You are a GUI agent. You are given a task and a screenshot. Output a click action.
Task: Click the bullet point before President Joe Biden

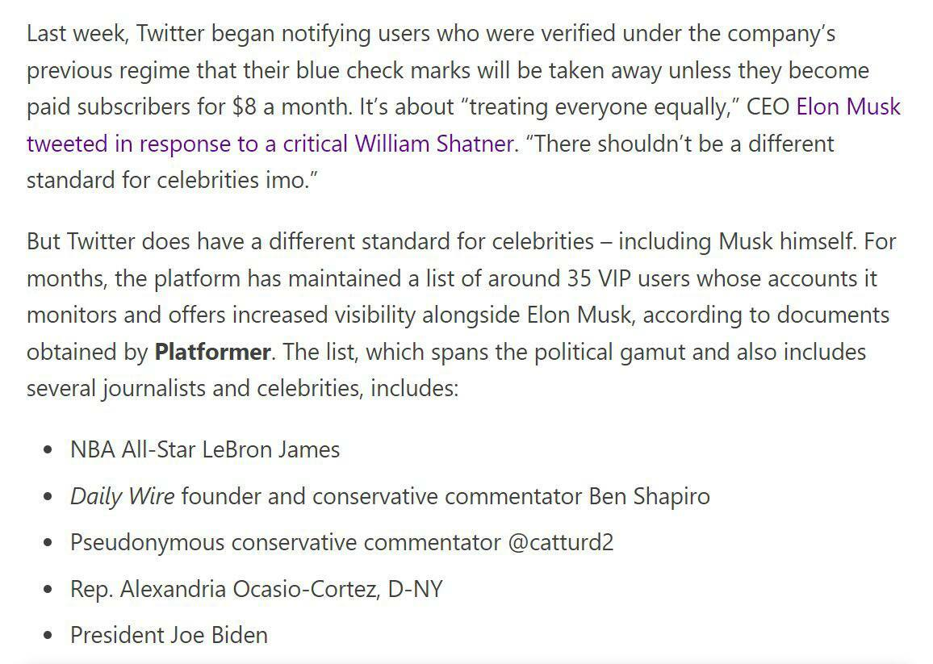click(48, 636)
